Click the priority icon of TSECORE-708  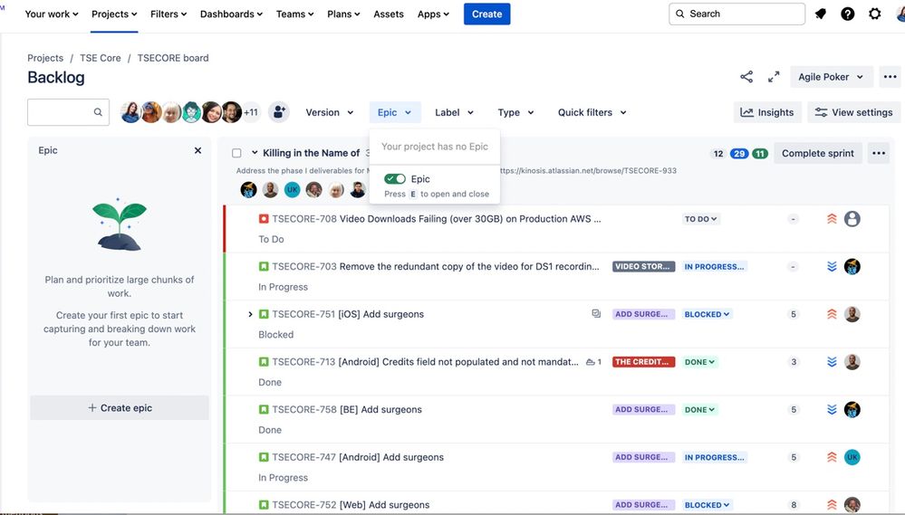click(832, 218)
